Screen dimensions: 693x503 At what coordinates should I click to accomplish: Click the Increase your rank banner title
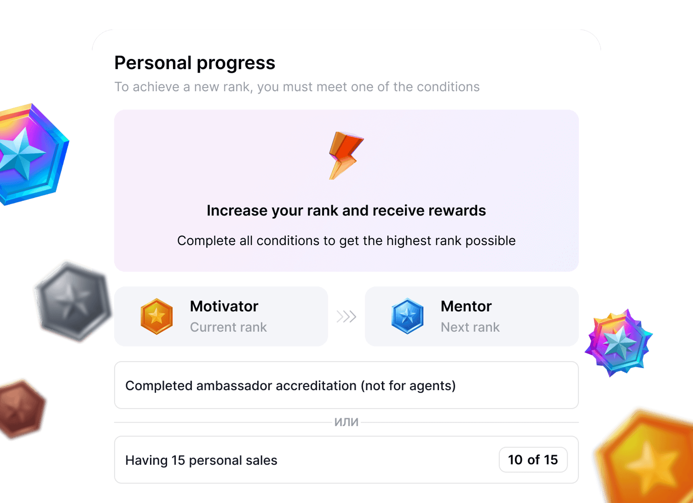[x=346, y=211]
